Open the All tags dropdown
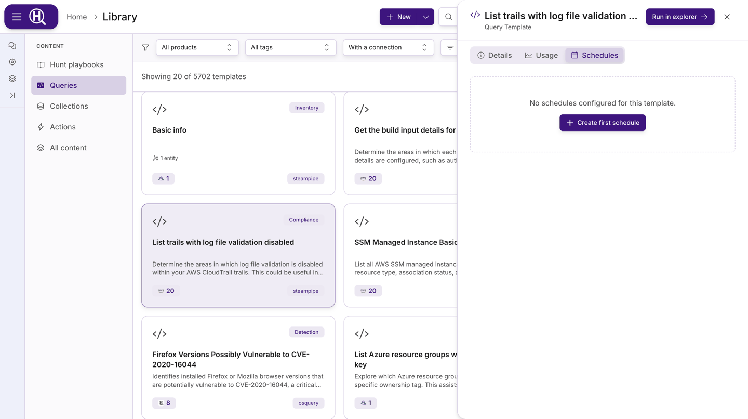The image size is (748, 419). coord(290,47)
